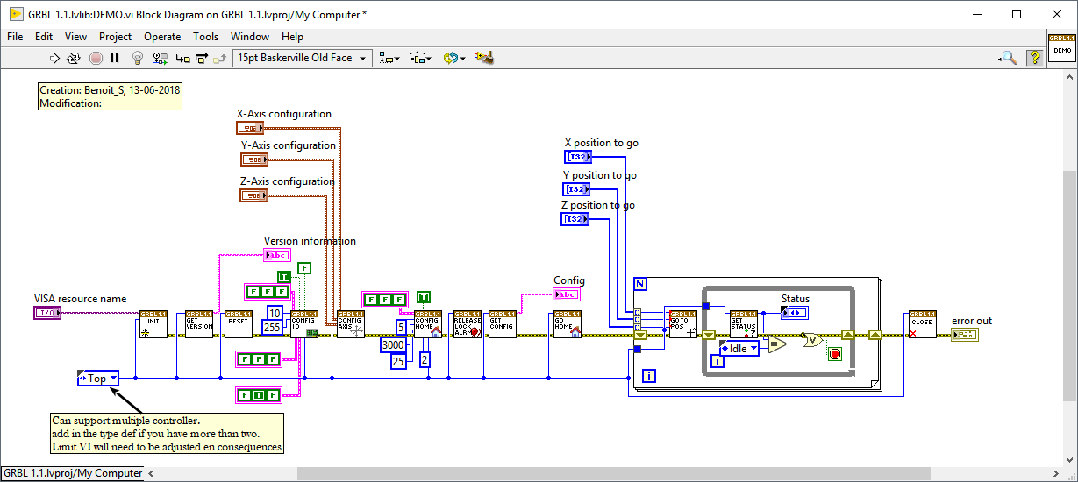Click the Or boolean function node
Screen dimensions: 1078x482
point(813,340)
